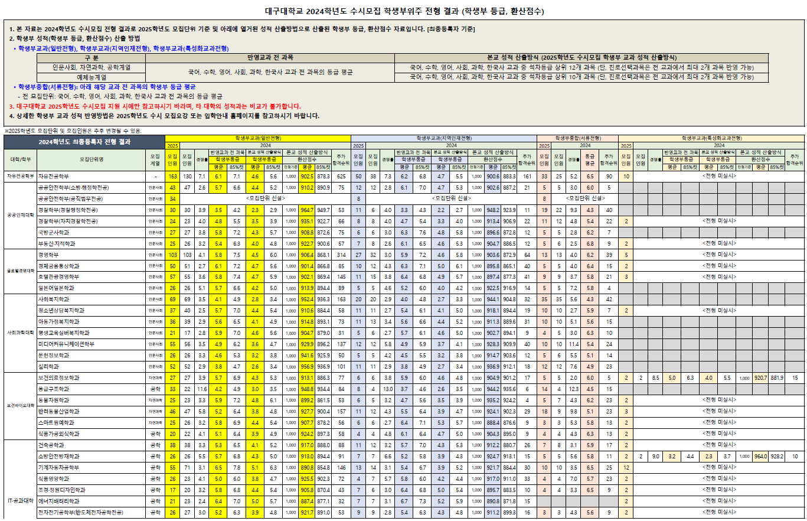Image resolution: width=807 pixels, height=521 pixels.
Task: Select the '아동가정복지학과' row name
Action: [x=91, y=321]
